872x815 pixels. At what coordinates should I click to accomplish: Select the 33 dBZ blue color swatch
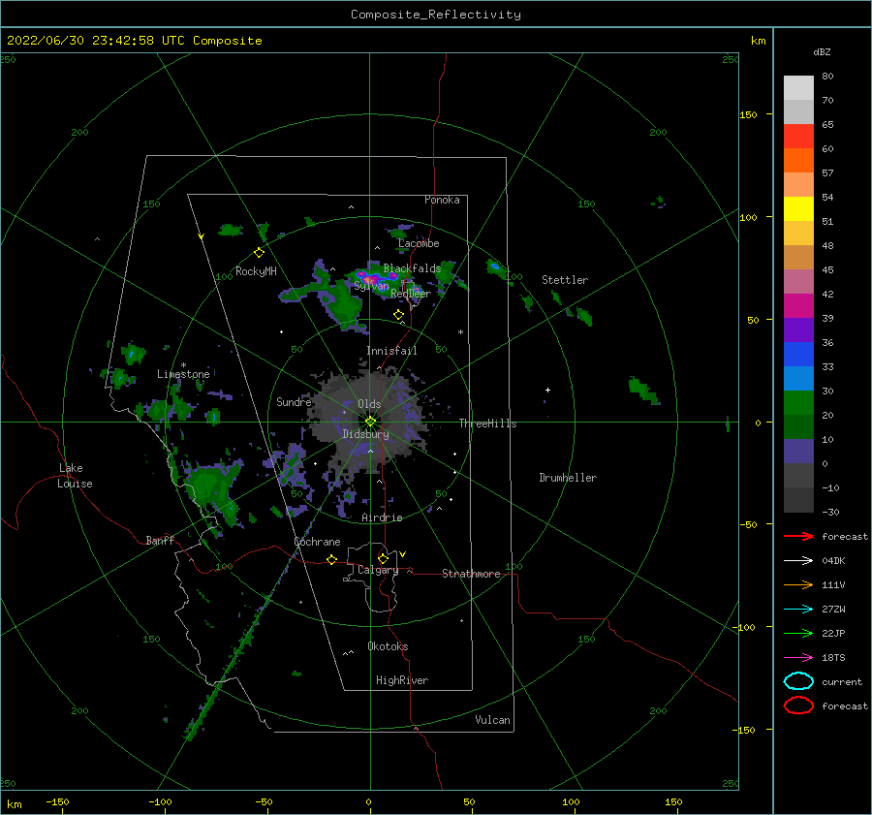coord(798,355)
